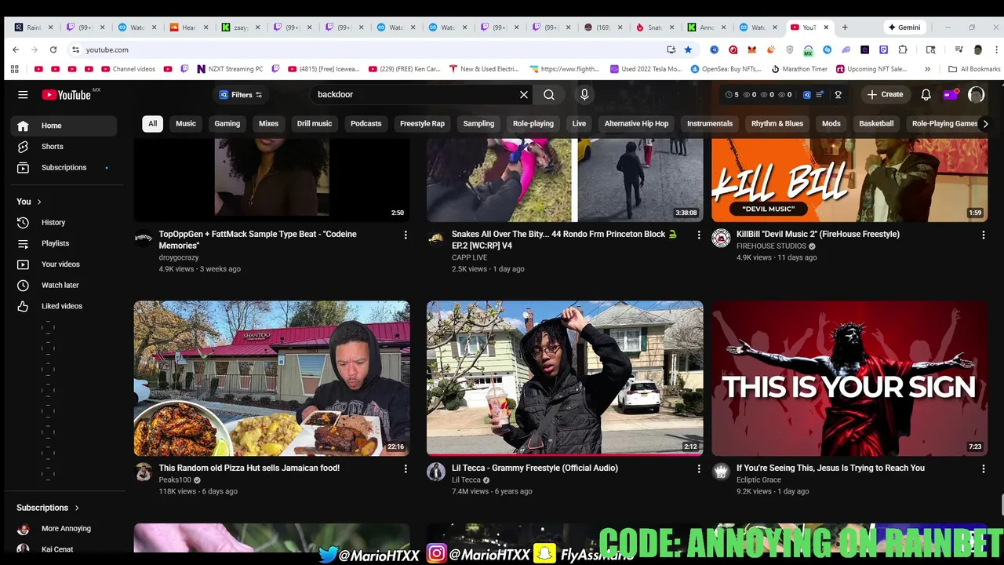
Task: Open the media controls icon in toolbar
Action: [959, 49]
